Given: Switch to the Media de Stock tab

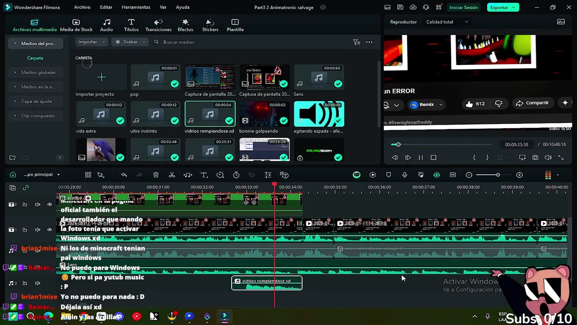Looking at the screenshot, I should point(76,25).
